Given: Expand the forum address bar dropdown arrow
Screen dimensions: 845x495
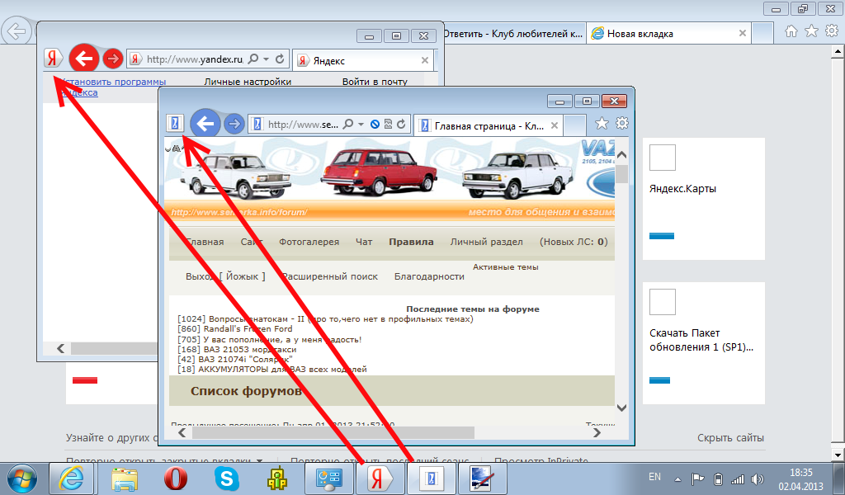Looking at the screenshot, I should coord(361,125).
